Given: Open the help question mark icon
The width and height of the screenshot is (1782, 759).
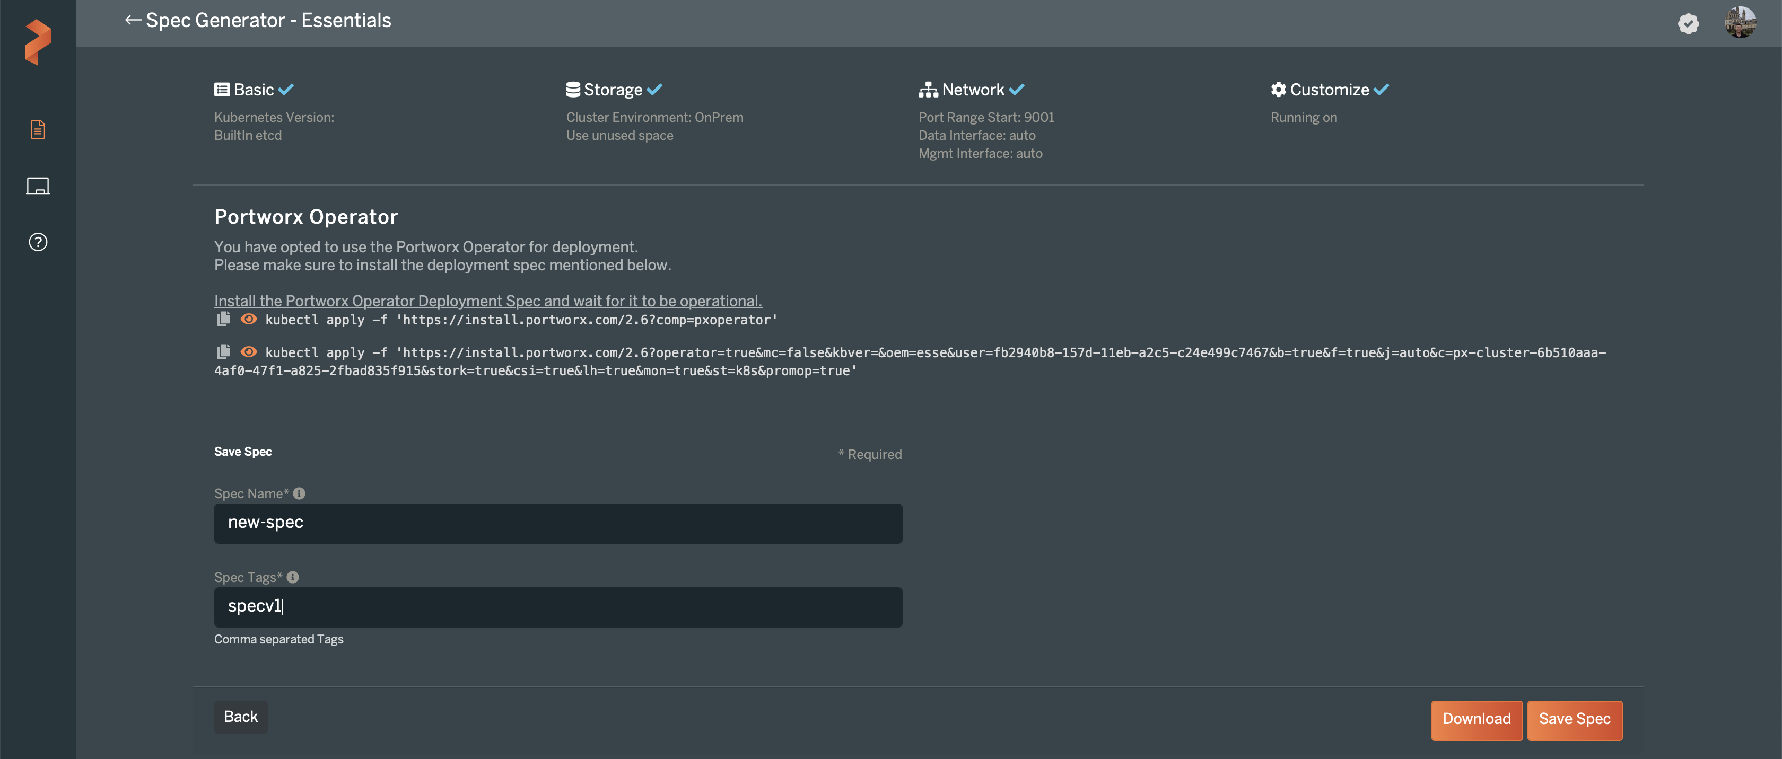Looking at the screenshot, I should [38, 242].
